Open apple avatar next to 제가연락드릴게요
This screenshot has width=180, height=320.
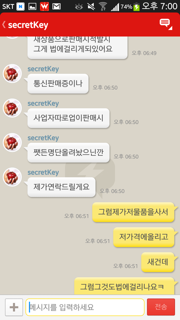12,177
